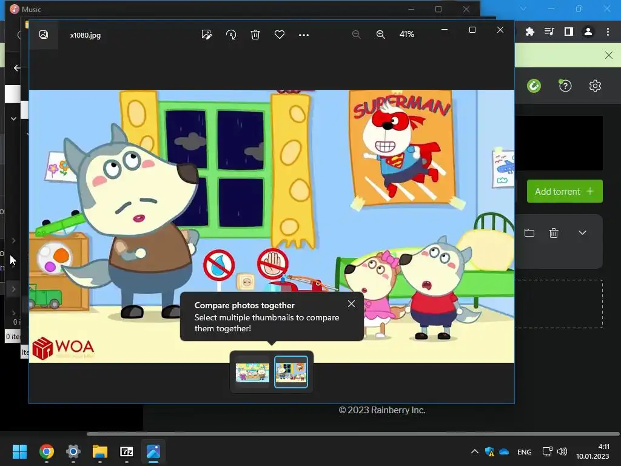Toggle the browser side panel icon
This screenshot has width=621, height=466.
(569, 32)
